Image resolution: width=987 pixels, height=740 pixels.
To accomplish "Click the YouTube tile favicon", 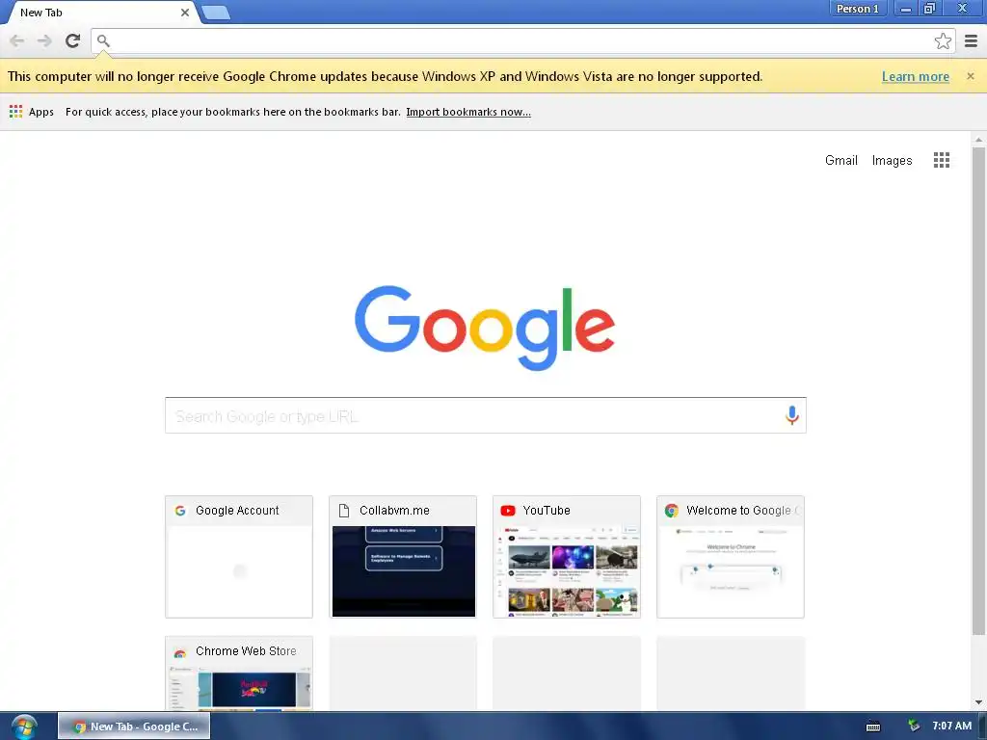I will point(507,511).
